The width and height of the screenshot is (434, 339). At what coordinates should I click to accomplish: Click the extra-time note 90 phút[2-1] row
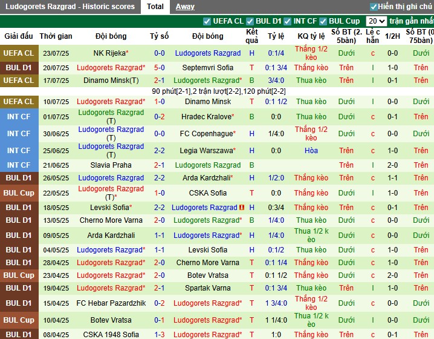click(x=219, y=91)
